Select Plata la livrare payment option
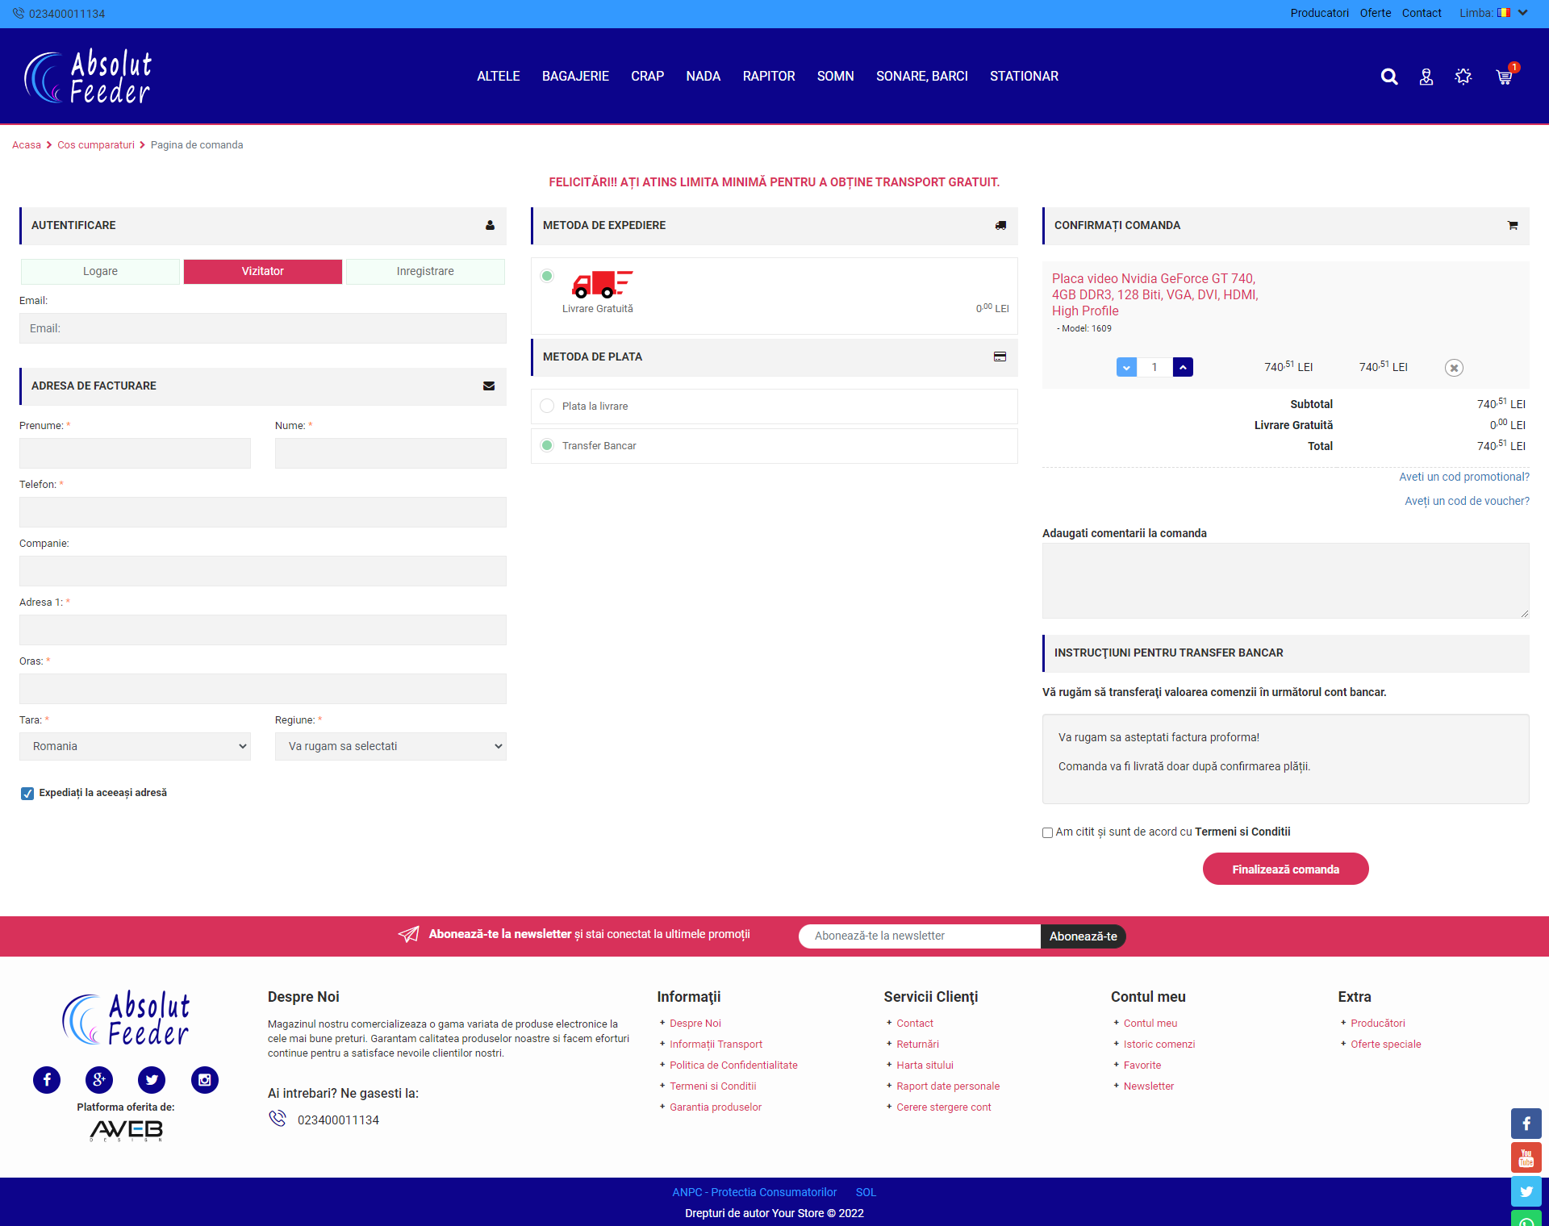This screenshot has width=1549, height=1226. tap(547, 406)
